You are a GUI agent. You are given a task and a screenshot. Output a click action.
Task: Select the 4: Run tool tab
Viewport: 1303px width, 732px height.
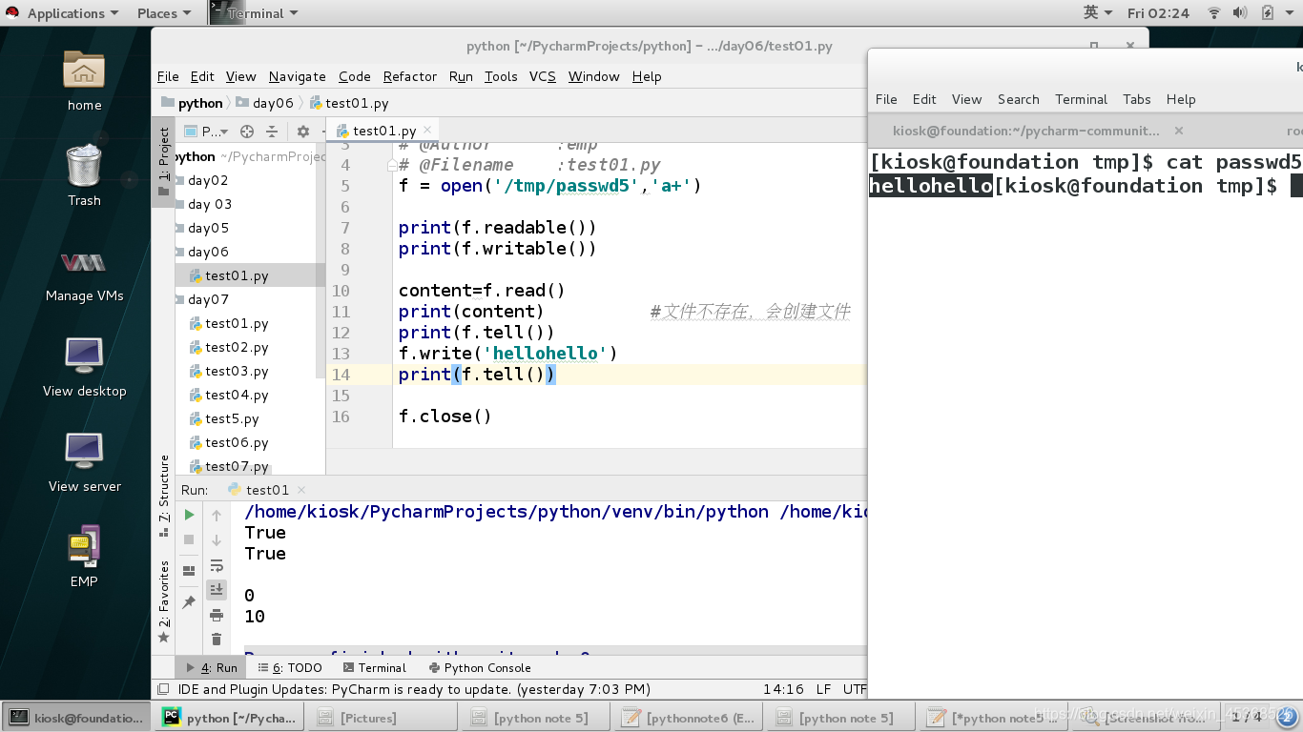point(212,668)
